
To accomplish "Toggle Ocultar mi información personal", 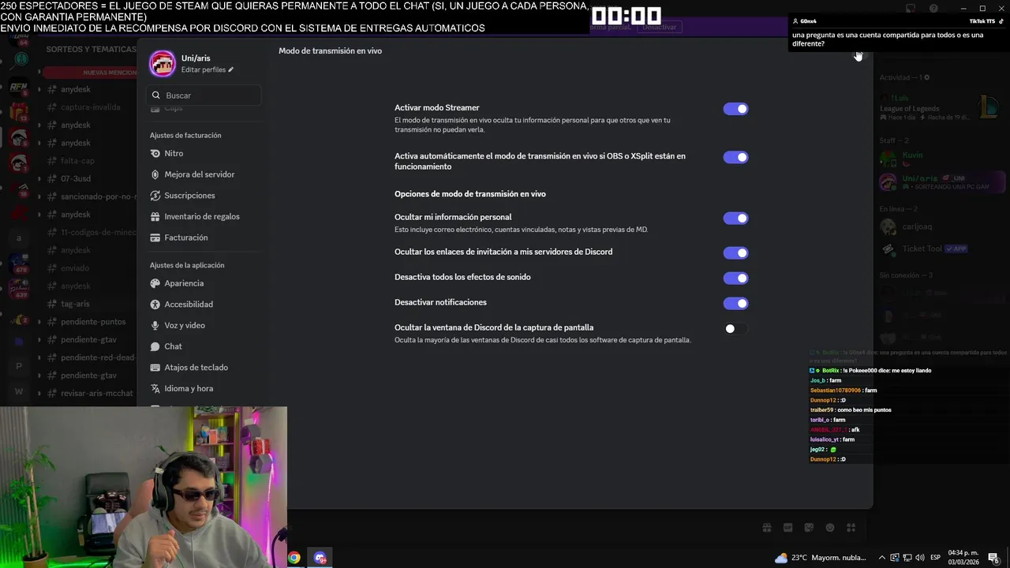I will pyautogui.click(x=735, y=219).
